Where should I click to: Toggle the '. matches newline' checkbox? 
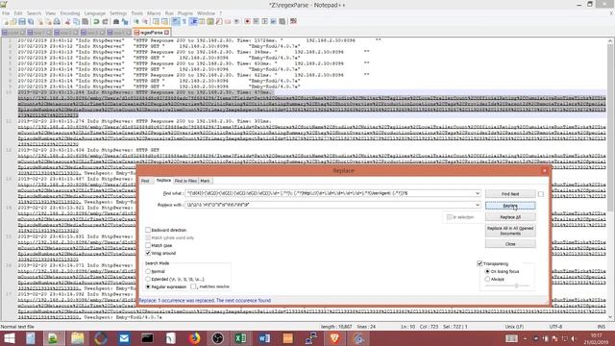(193, 286)
